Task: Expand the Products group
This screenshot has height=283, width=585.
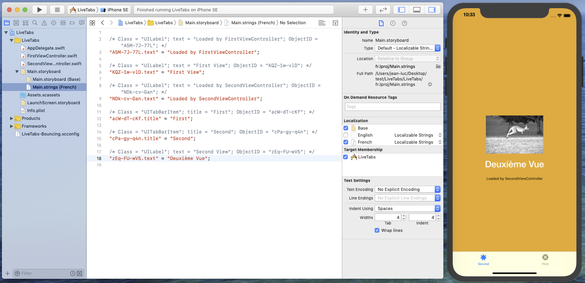Action: [11, 118]
